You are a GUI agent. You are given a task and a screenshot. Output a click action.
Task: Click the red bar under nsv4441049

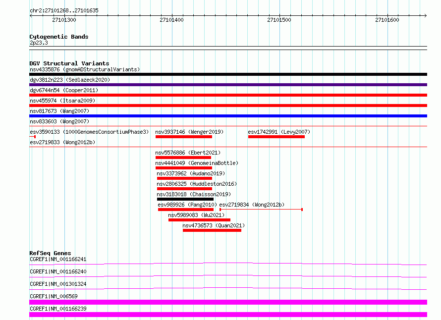[x=184, y=168]
